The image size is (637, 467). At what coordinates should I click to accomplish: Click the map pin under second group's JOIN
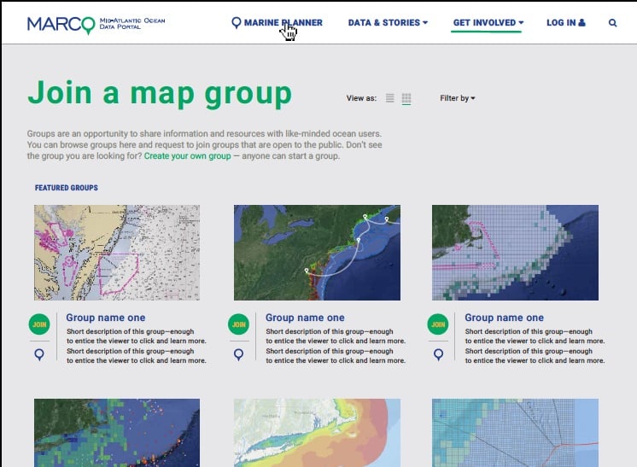tap(238, 355)
